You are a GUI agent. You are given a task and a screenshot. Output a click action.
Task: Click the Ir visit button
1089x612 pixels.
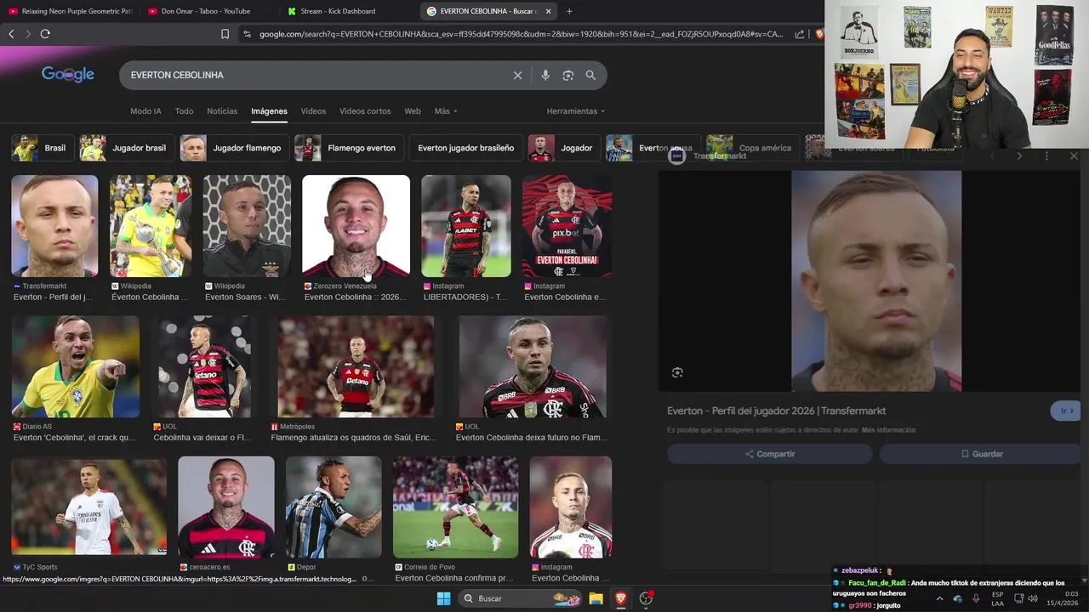point(1067,411)
